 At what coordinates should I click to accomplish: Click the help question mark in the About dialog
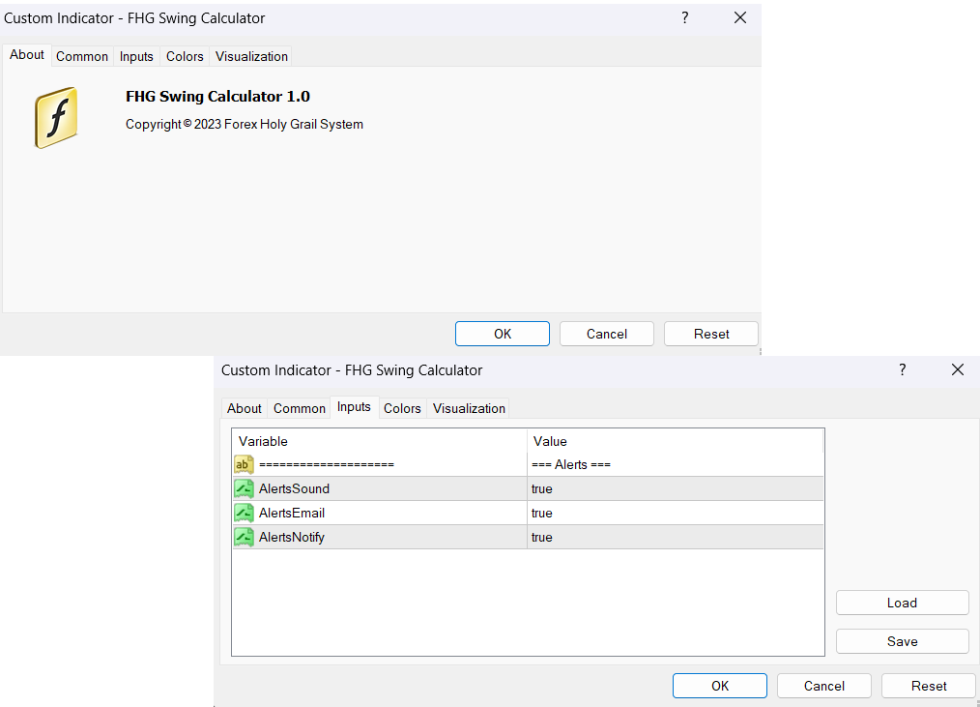[x=685, y=18]
